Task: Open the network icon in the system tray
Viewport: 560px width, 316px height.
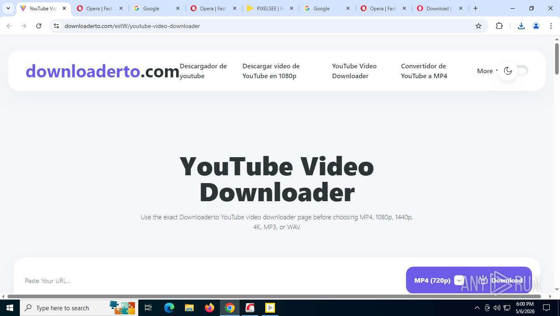Action: 507,308
